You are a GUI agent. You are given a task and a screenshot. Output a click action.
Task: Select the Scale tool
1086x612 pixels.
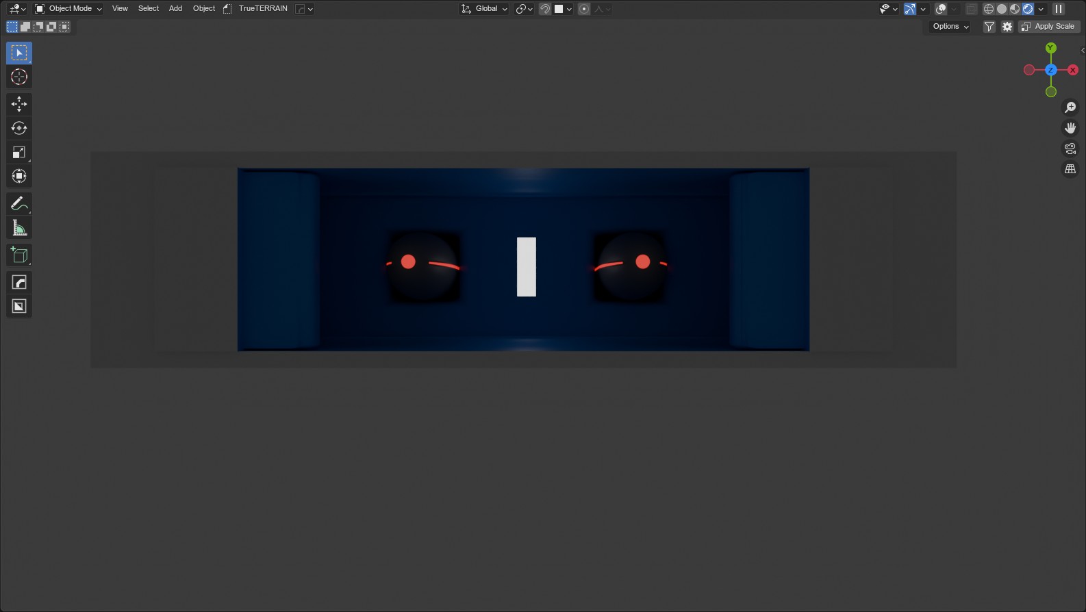point(19,152)
